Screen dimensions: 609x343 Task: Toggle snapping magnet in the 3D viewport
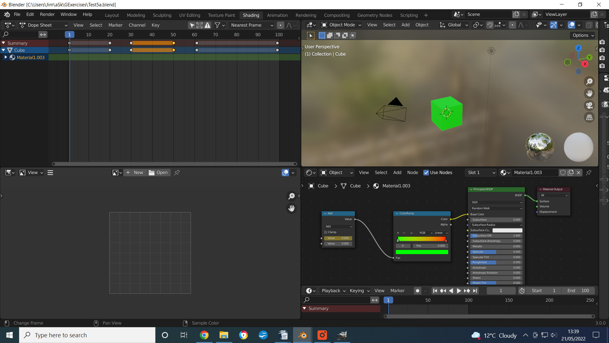(490, 25)
